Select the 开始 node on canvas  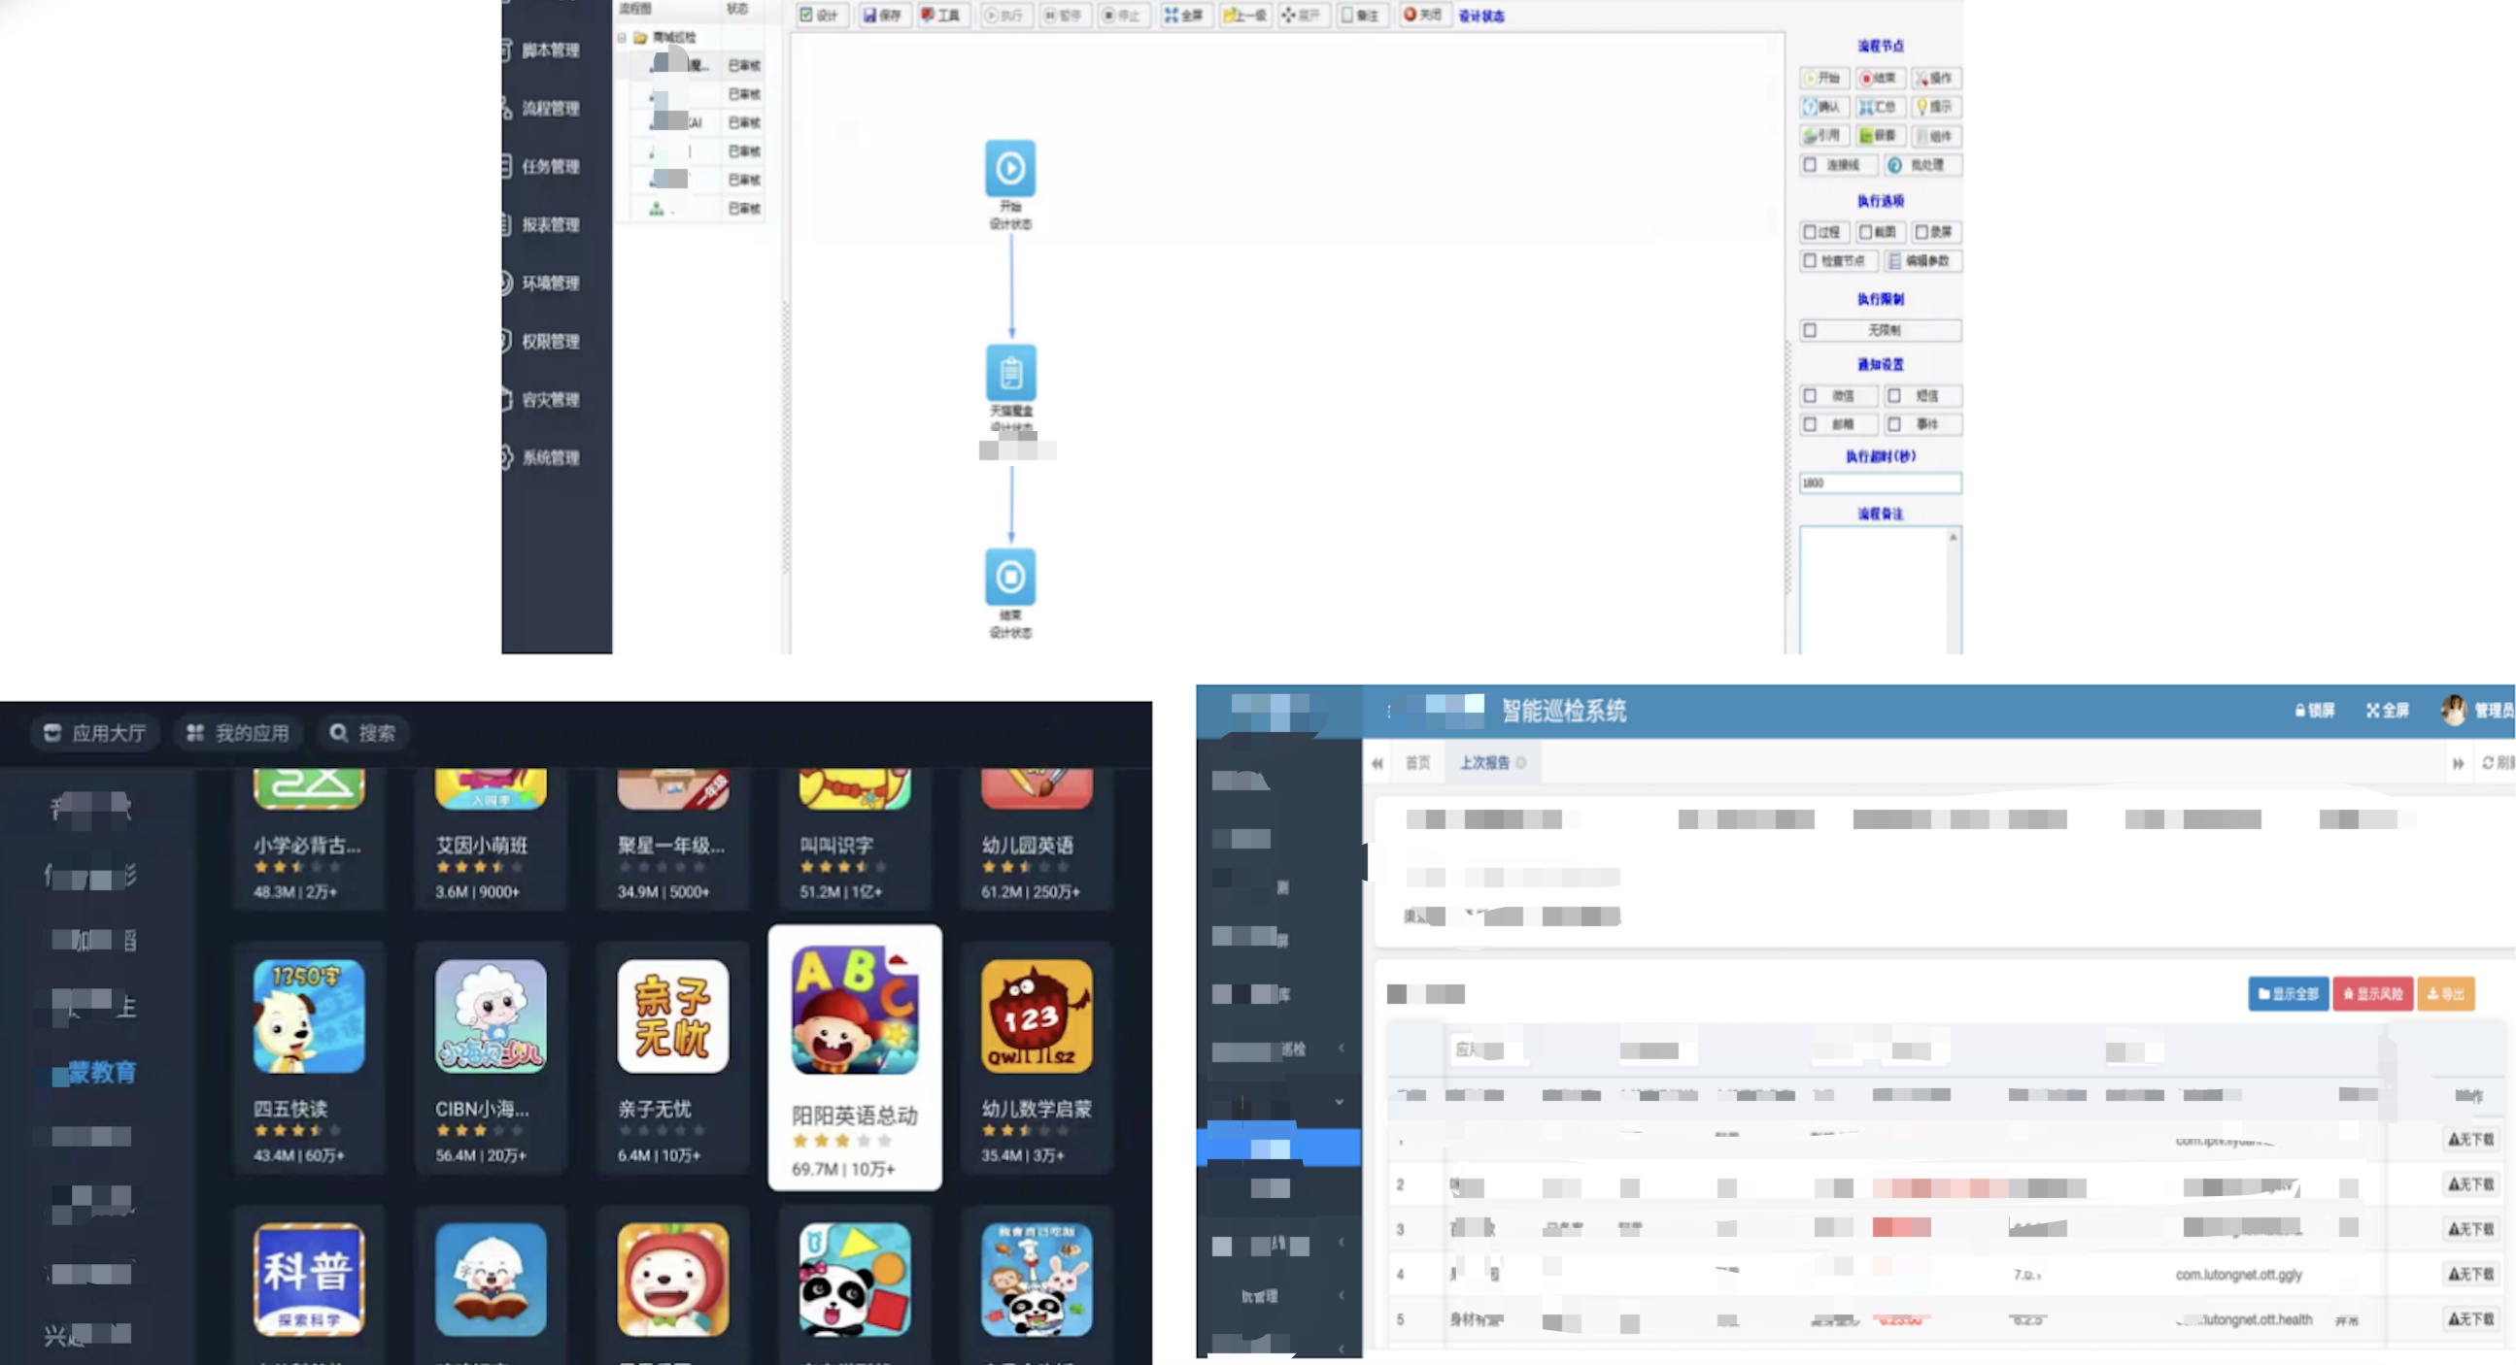point(1010,168)
